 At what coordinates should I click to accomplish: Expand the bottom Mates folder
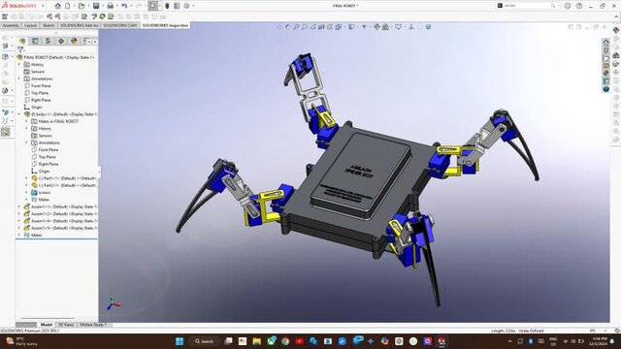point(19,235)
